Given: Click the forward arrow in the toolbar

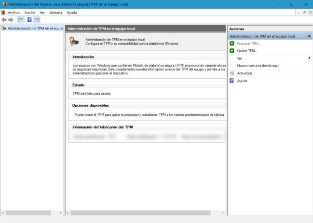Looking at the screenshot, I should [11, 20].
